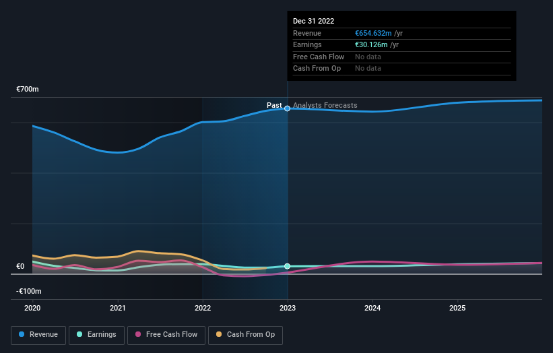
Task: Toggle the Revenue series legend button
Action: pos(38,335)
